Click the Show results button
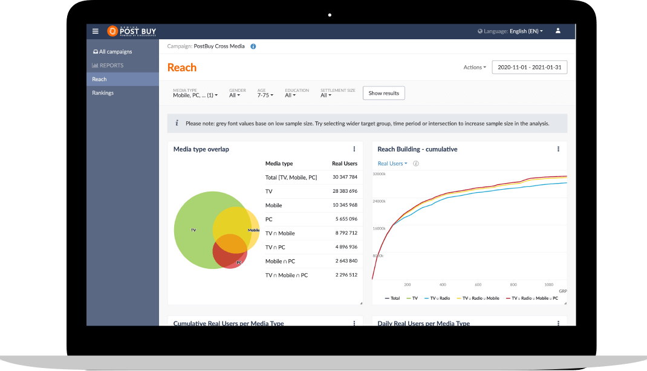Viewport: 647px width, 371px height. pyautogui.click(x=384, y=93)
